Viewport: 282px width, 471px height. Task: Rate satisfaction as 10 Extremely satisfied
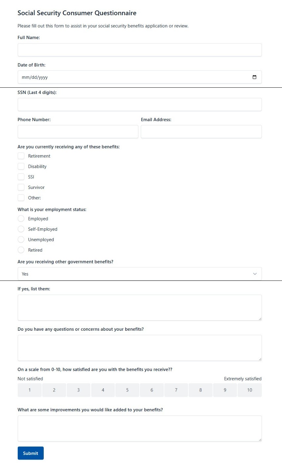[249, 390]
